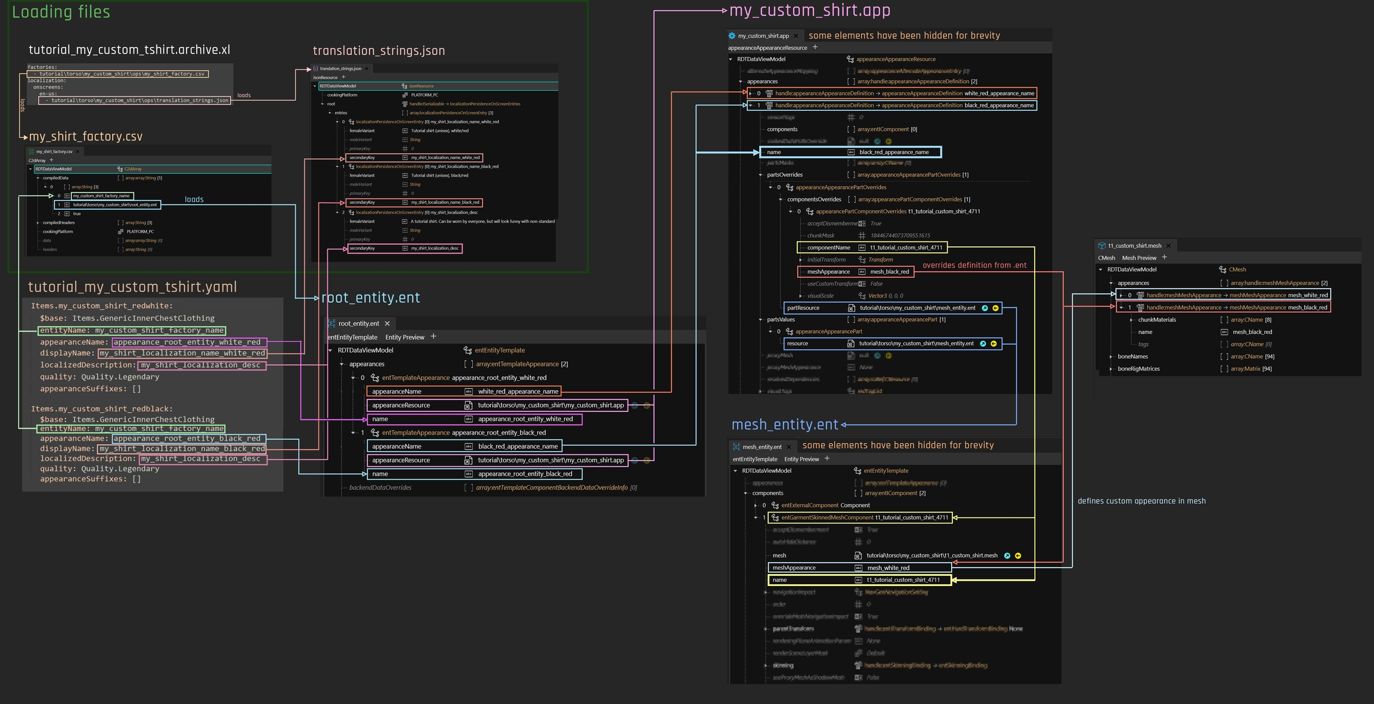
Task: Click gear icon on my_custom_shirt.app tab
Action: (732, 36)
